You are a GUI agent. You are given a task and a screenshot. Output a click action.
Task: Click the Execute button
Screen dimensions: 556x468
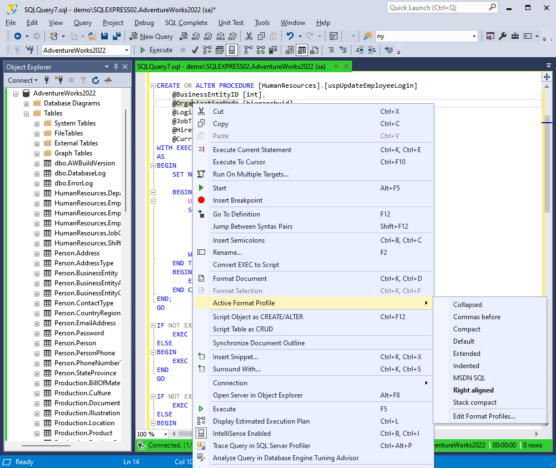(161, 49)
